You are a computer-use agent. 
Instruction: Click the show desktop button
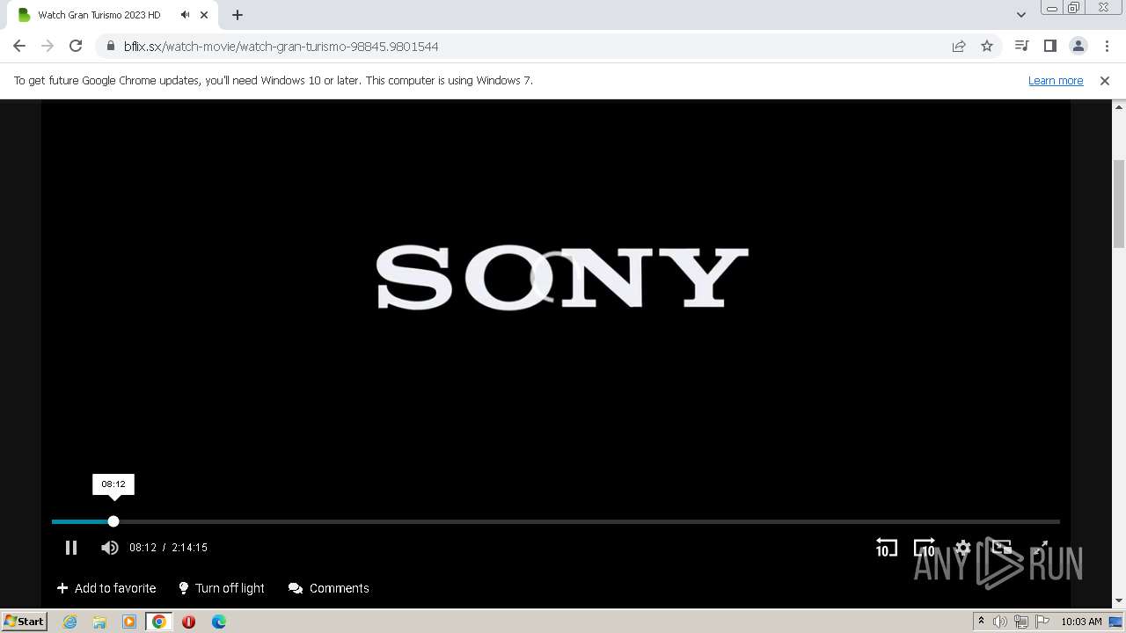coord(1116,622)
